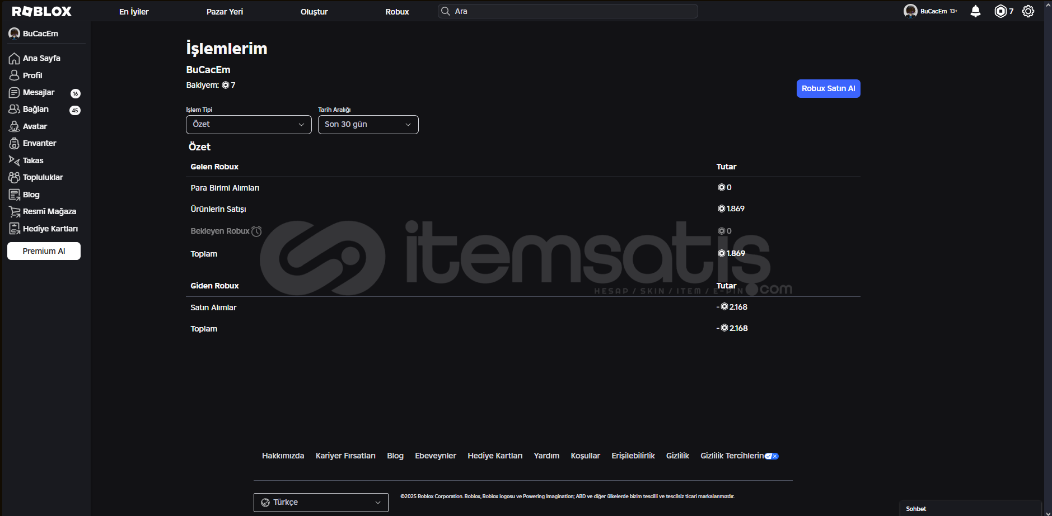Click the Giden Robux table header
This screenshot has width=1052, height=516.
tap(214, 286)
